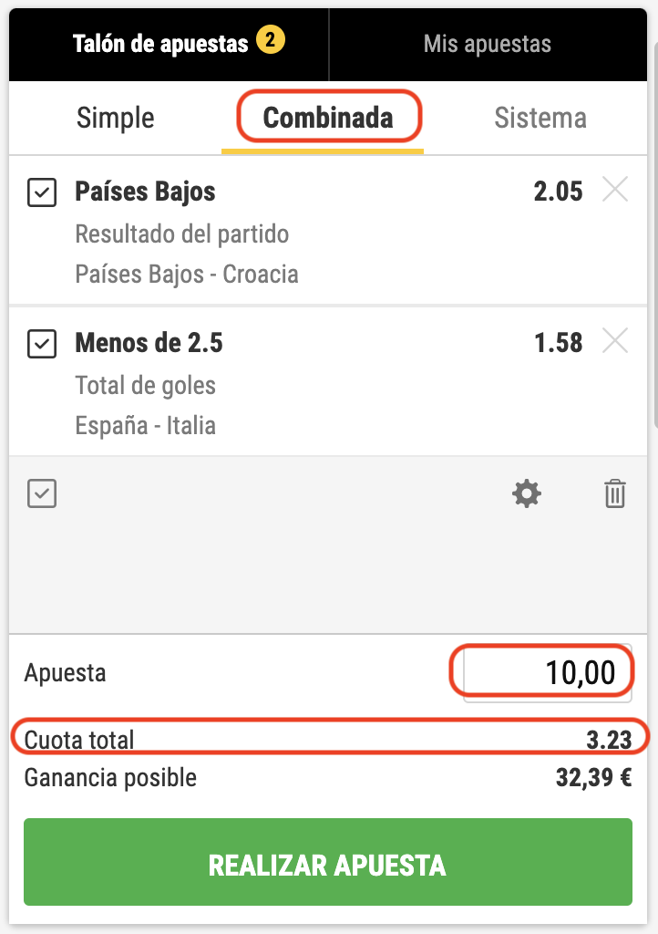Uncheck the Países Bajos bet checkbox
The width and height of the screenshot is (658, 934).
click(42, 192)
